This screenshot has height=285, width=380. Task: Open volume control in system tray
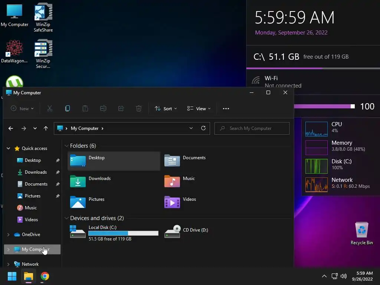[x=344, y=276]
